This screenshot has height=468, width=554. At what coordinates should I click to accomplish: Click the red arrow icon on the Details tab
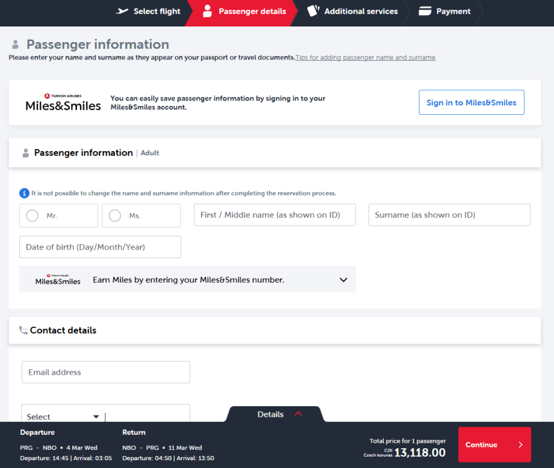(x=298, y=414)
